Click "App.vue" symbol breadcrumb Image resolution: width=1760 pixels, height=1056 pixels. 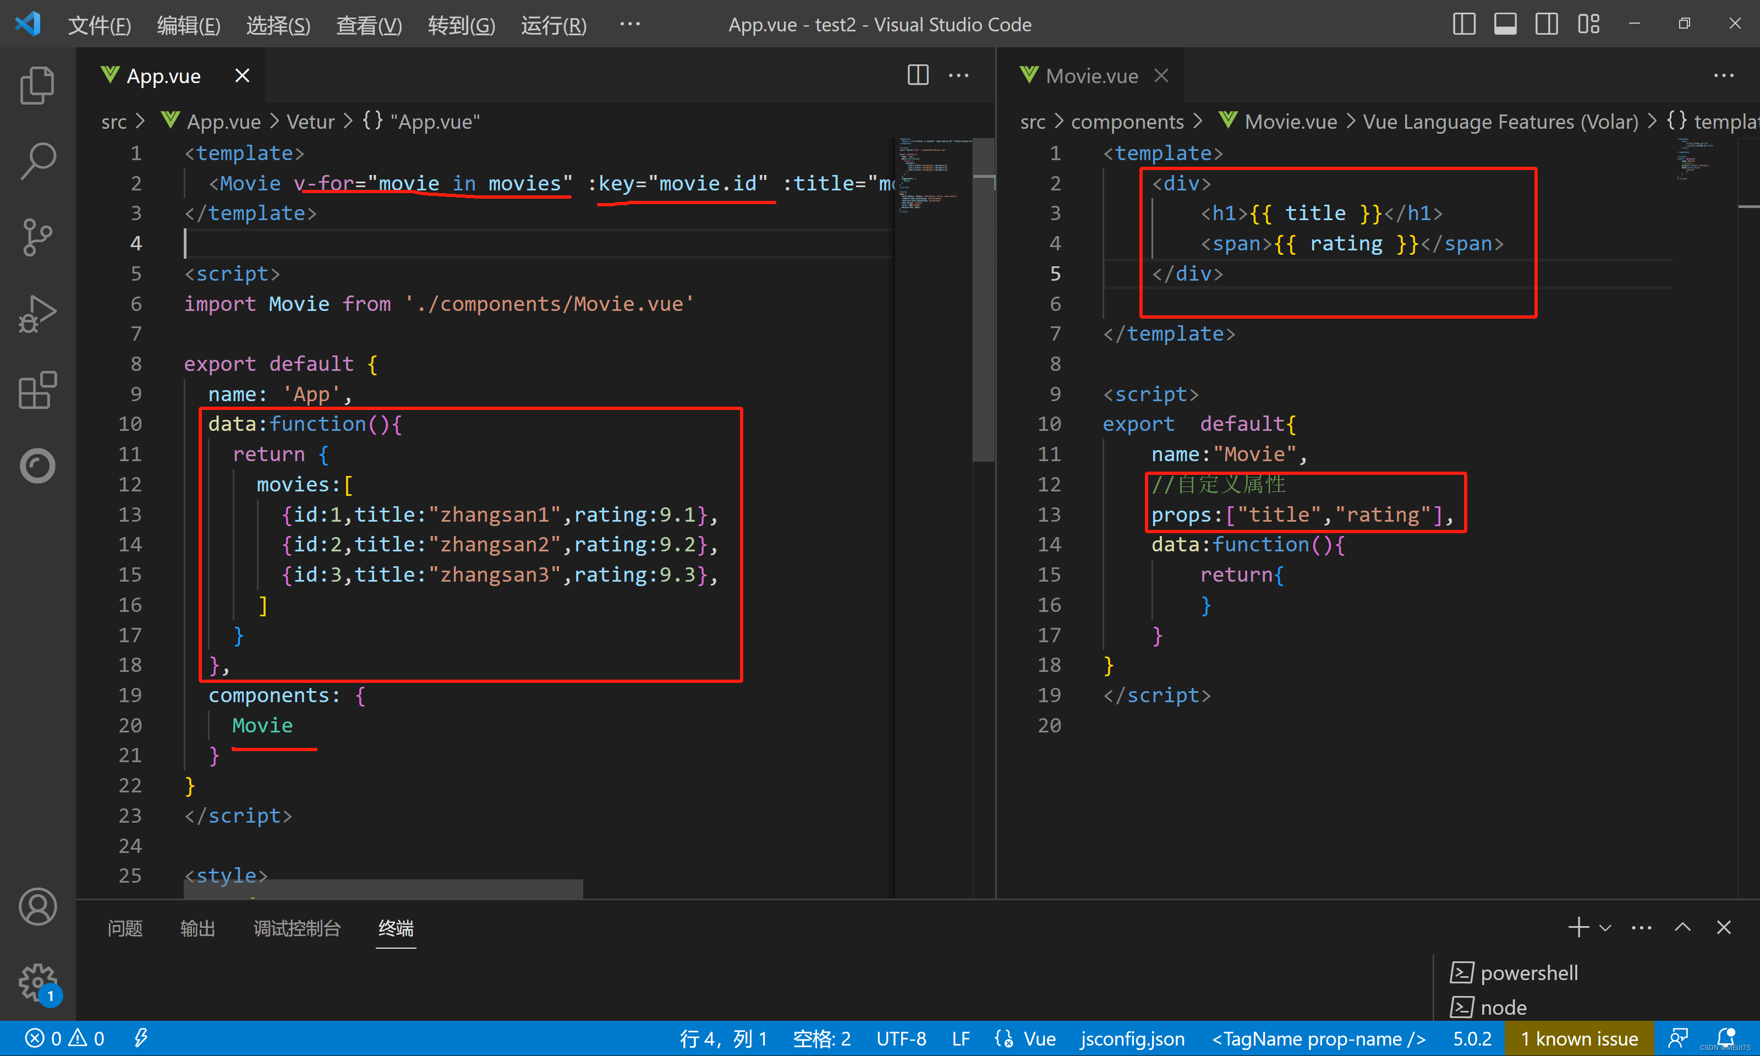[x=421, y=122]
